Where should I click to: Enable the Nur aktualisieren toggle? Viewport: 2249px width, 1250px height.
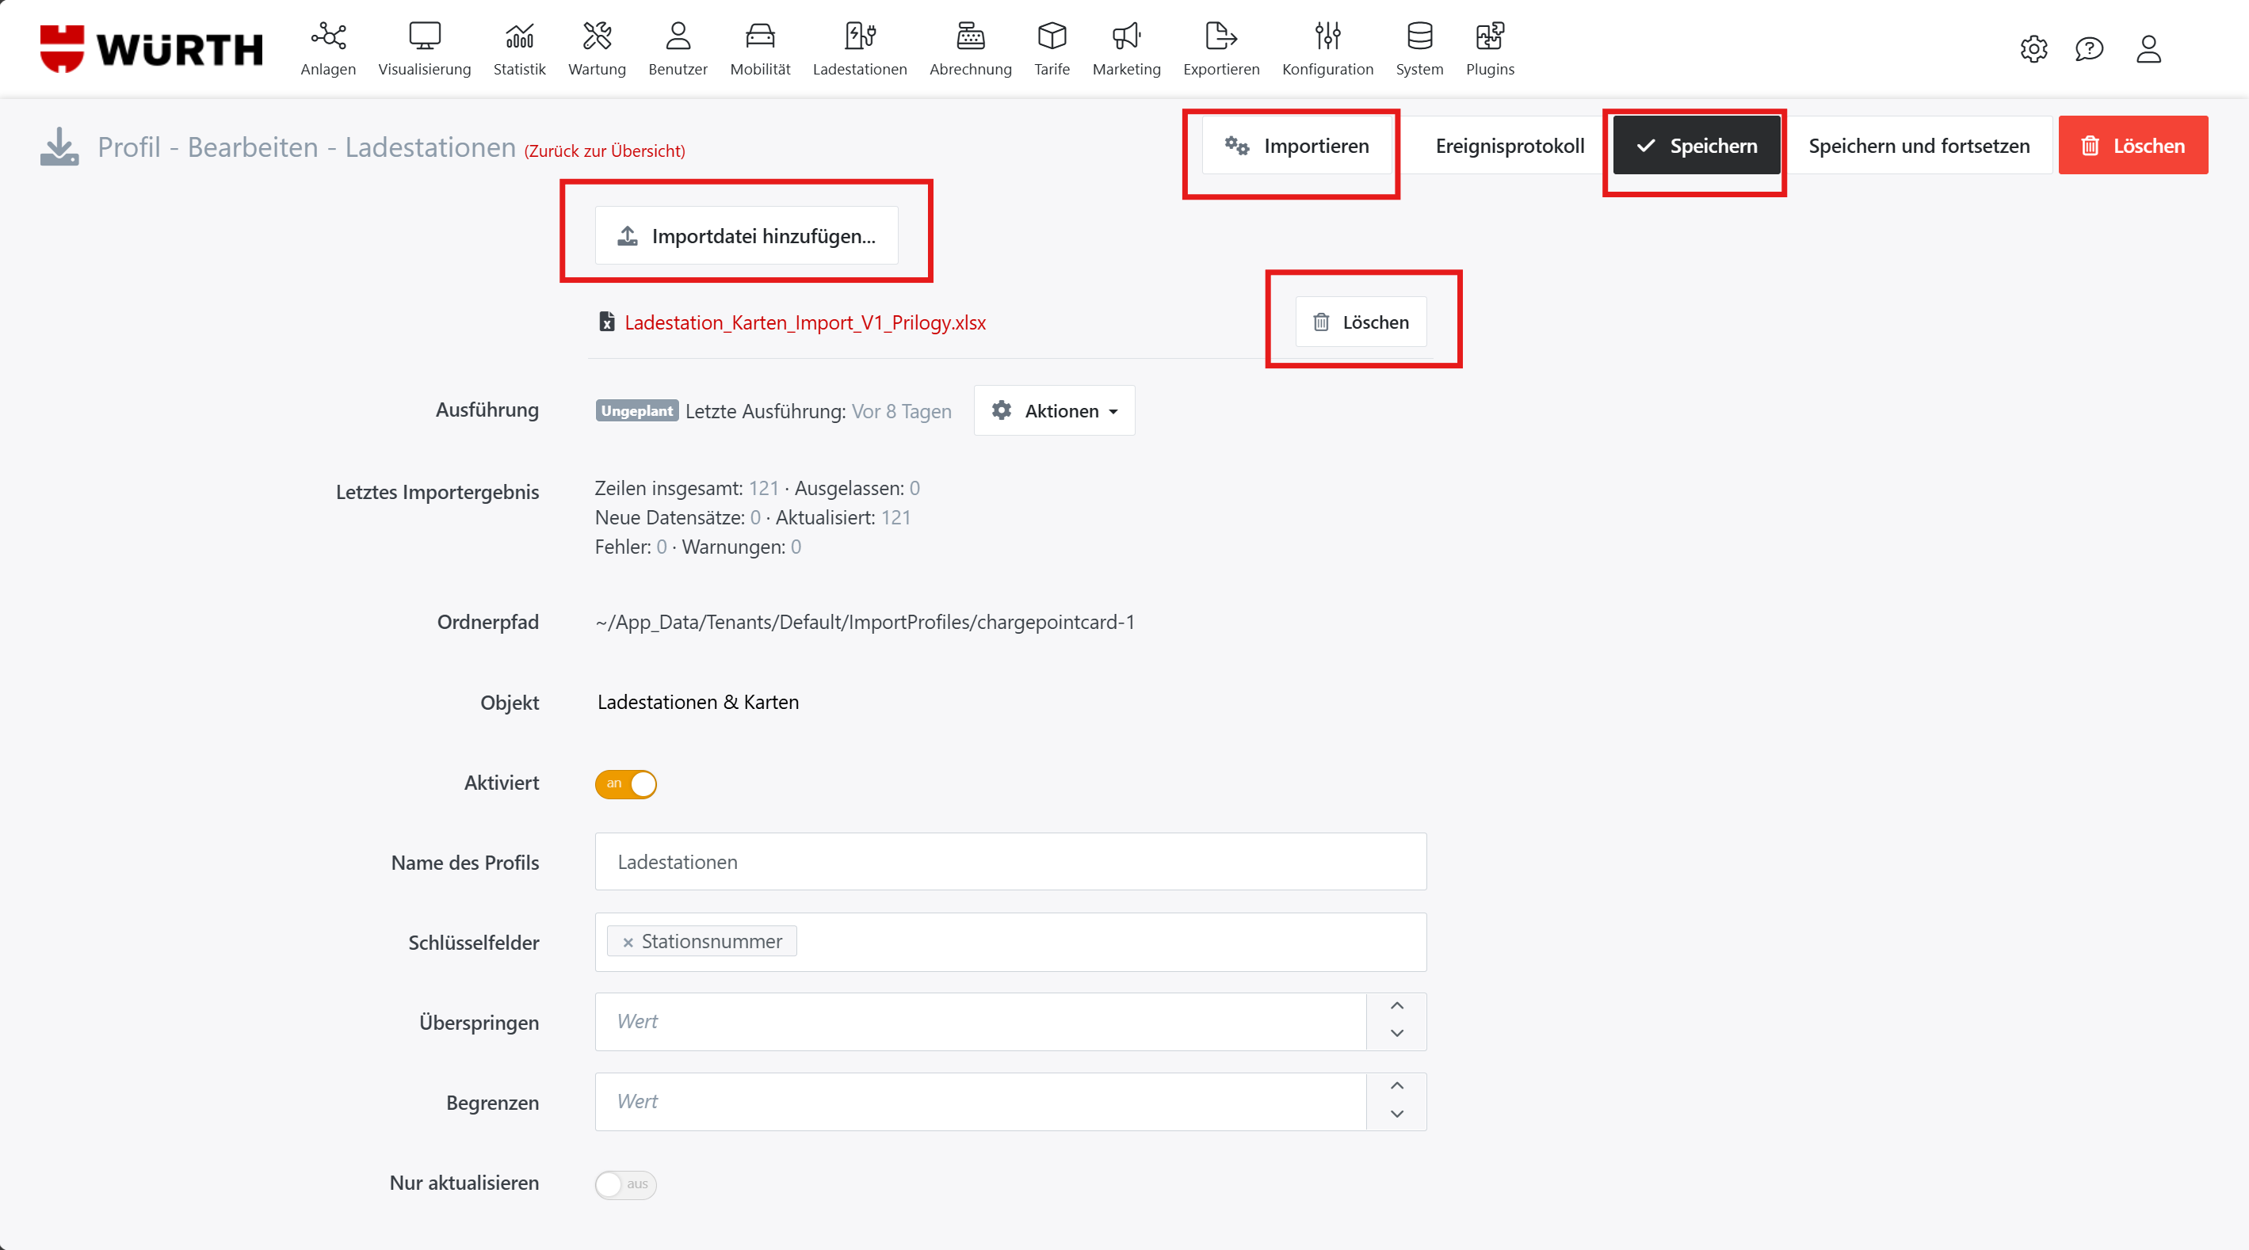coord(625,1184)
